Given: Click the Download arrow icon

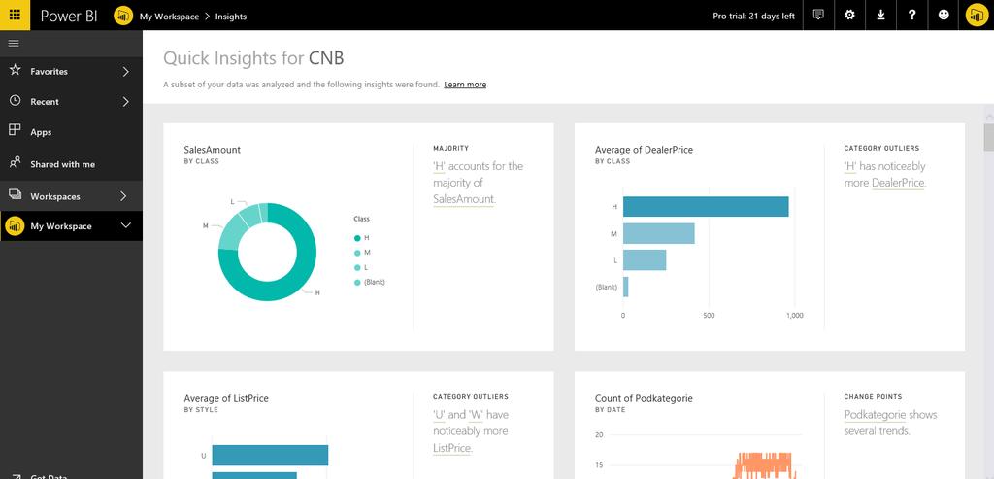Looking at the screenshot, I should pos(880,16).
